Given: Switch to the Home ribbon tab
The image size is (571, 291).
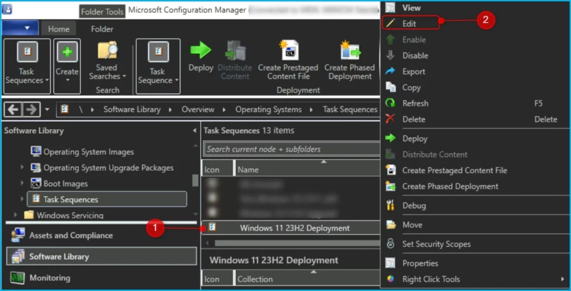Looking at the screenshot, I should point(59,29).
